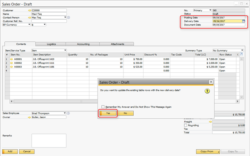This screenshot has height=156, width=250.
Task: Click row number 4 header cell
Action: 7,71
